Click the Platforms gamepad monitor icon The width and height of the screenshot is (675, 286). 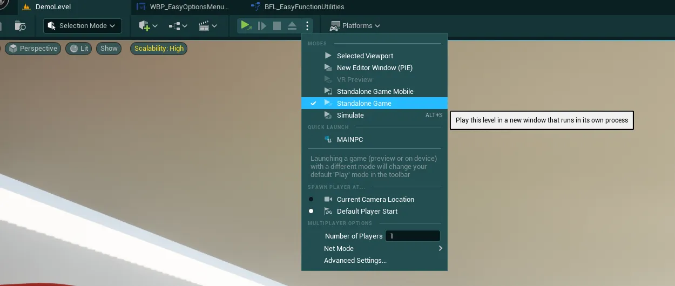tap(335, 25)
